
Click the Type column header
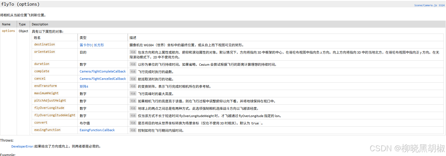pos(22,25)
